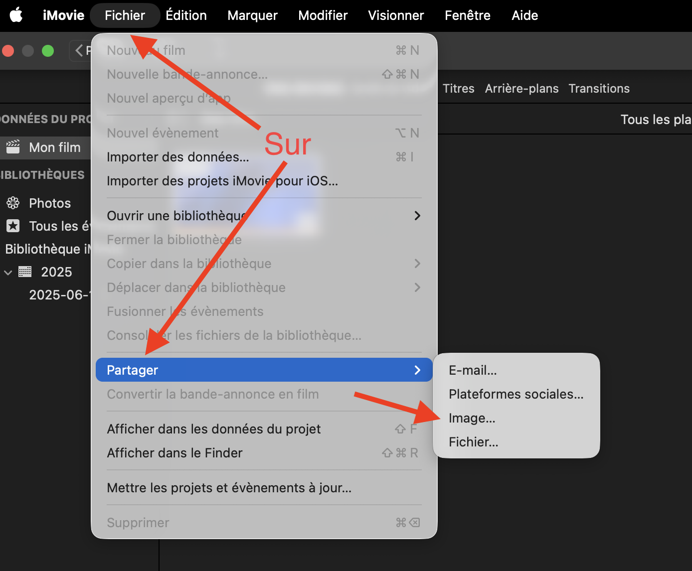Viewport: 692px width, 571px height.
Task: Open the Marquer menu
Action: point(252,15)
